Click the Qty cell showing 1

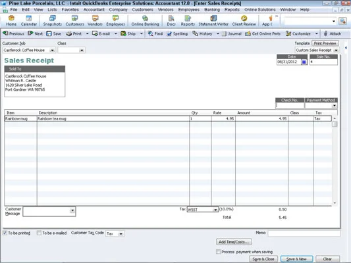[x=200, y=118]
